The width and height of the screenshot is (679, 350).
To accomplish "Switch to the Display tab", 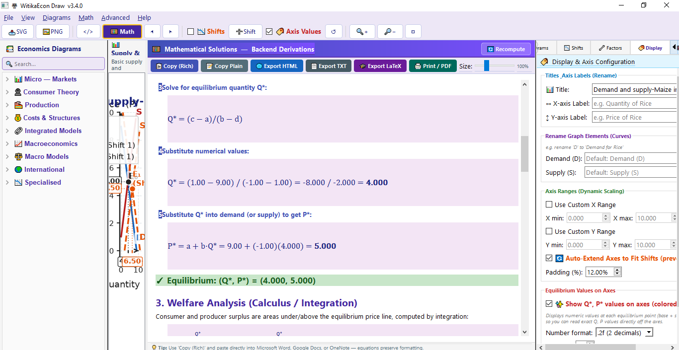I will pos(650,48).
